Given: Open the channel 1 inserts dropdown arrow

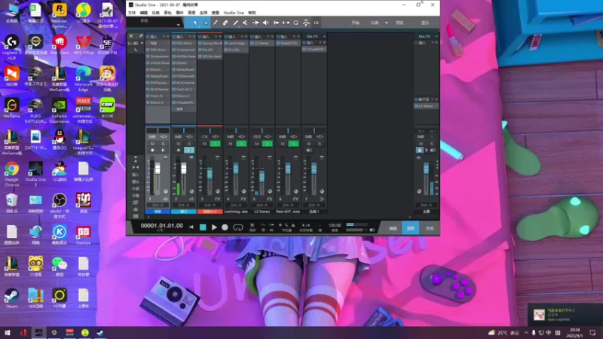Looking at the screenshot, I should coord(164,36).
